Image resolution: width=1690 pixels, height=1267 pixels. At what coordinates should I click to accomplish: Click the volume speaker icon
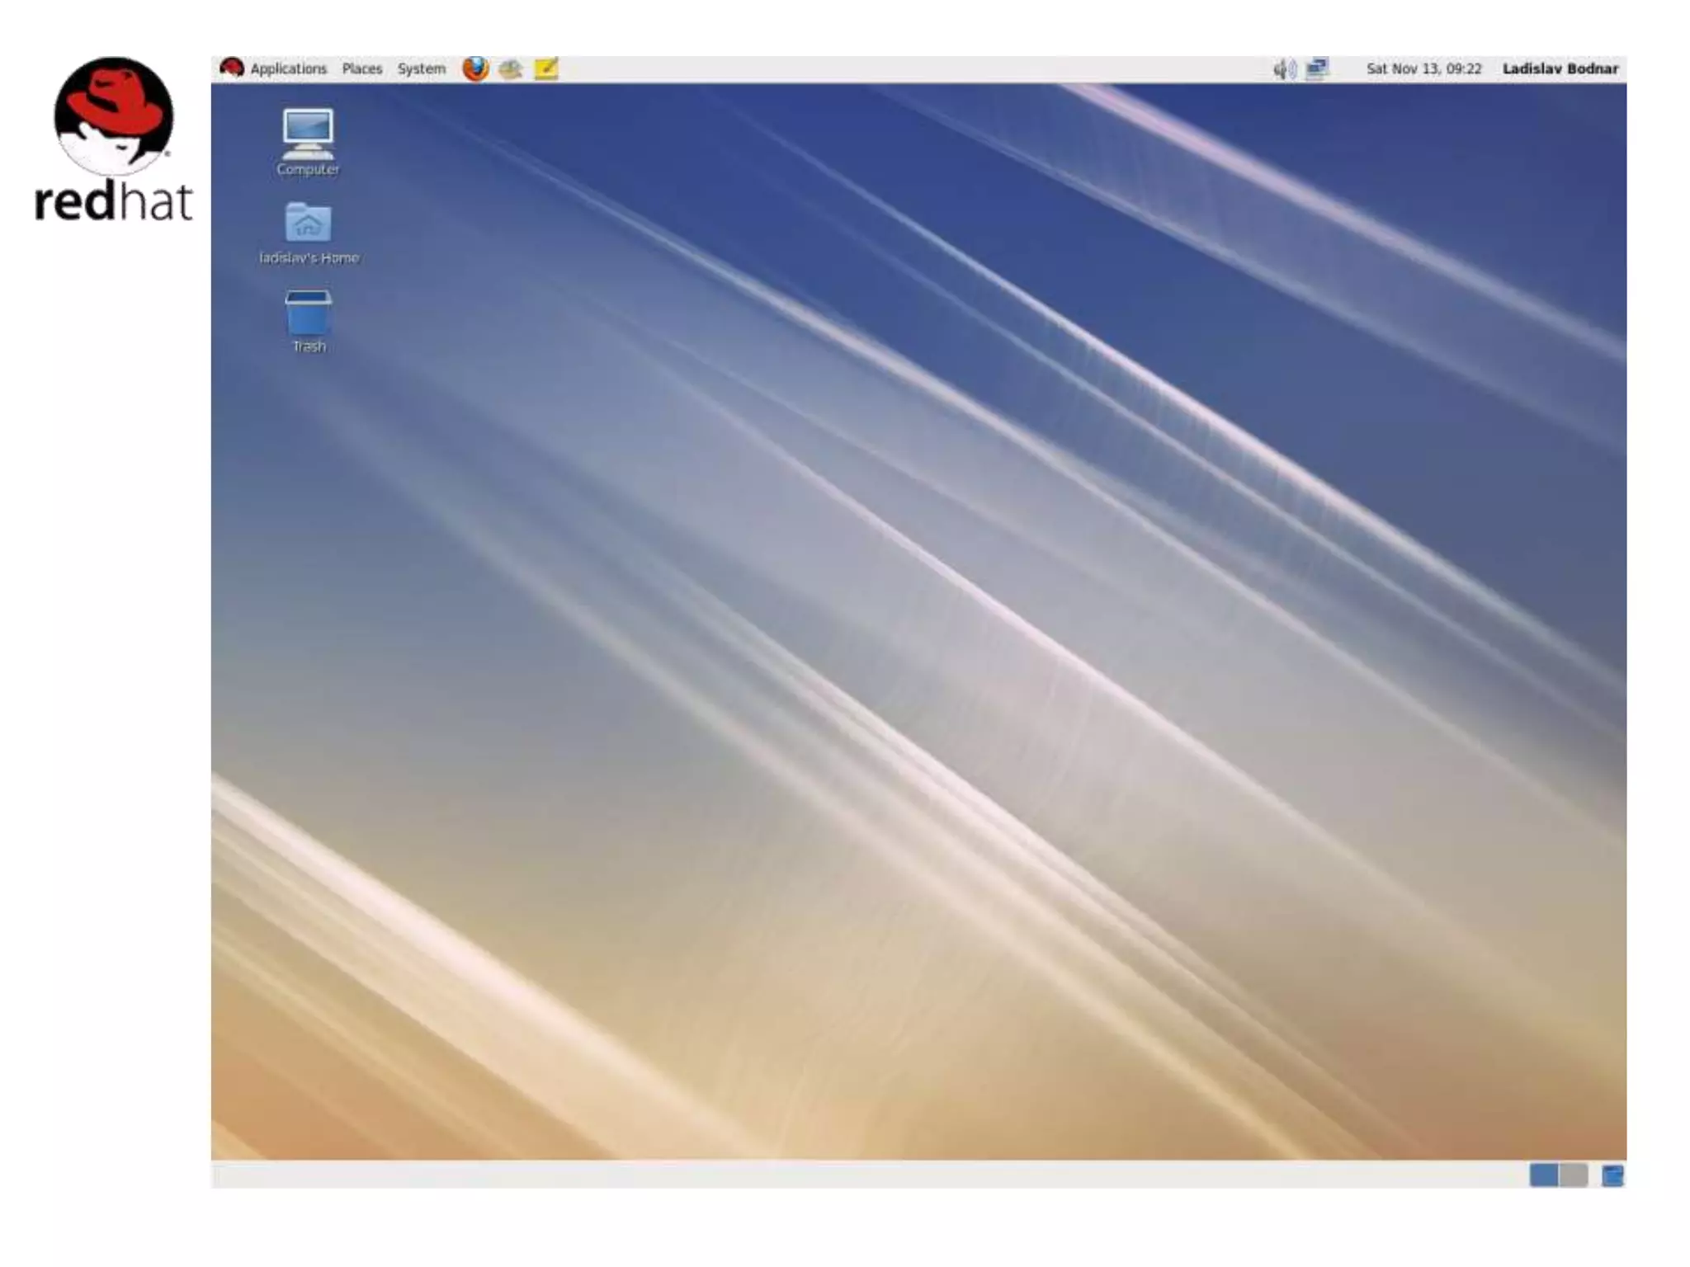[1284, 69]
